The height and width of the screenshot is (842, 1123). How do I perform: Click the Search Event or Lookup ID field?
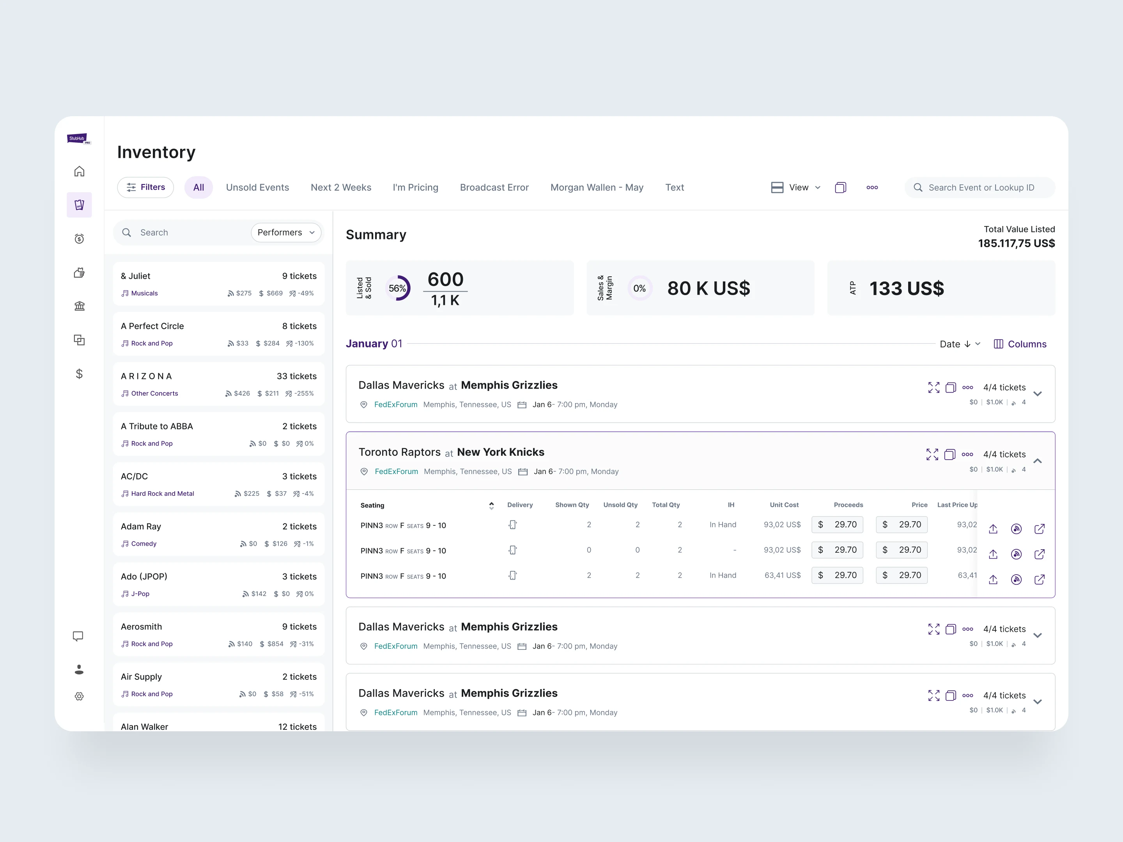980,188
